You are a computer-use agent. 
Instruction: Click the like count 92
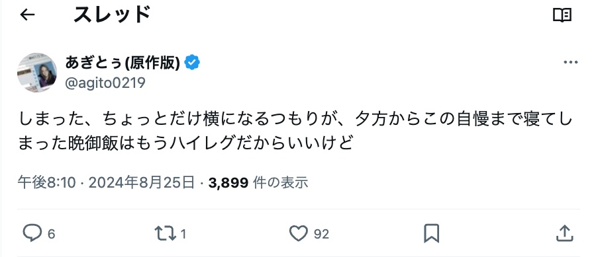[321, 235]
